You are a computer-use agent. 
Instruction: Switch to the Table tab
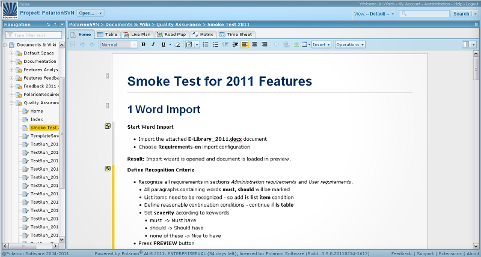pos(108,35)
